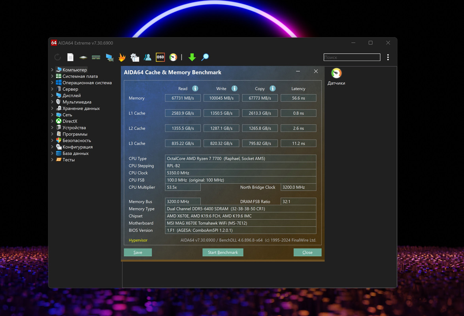This screenshot has width=464, height=316.
Task: Expand the Компьютер branch chevron
Action: (x=52, y=70)
